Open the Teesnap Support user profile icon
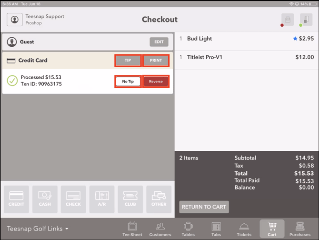This screenshot has height=240, width=319. pyautogui.click(x=14, y=20)
